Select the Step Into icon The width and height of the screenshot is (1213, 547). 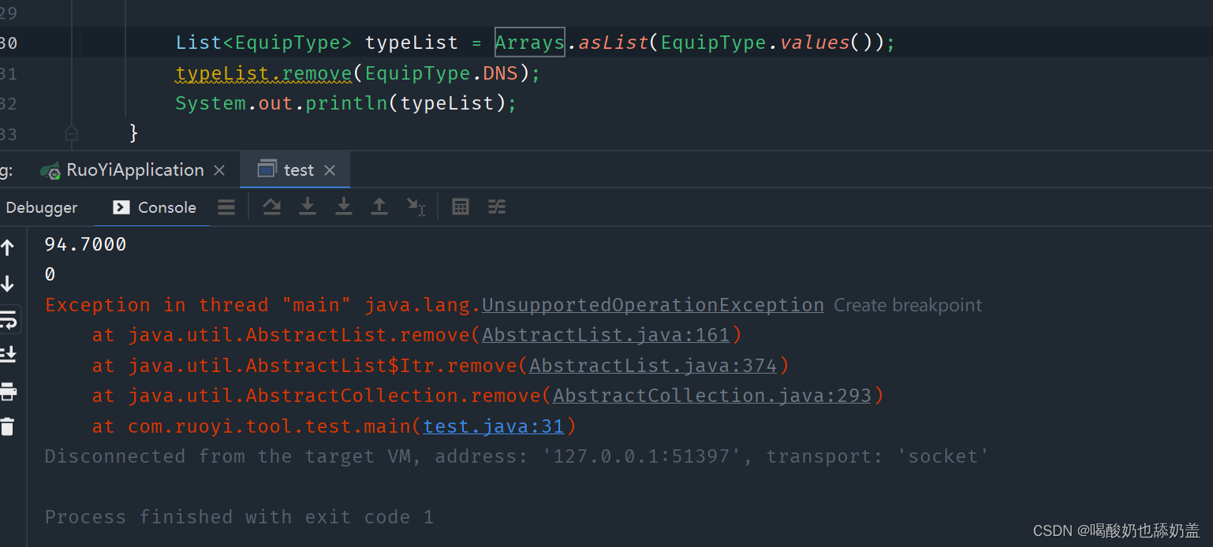point(308,207)
